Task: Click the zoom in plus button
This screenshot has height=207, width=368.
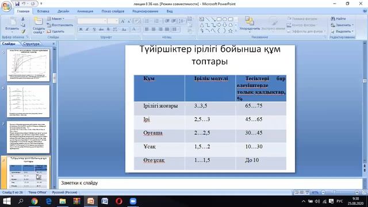Action: [x=357, y=192]
